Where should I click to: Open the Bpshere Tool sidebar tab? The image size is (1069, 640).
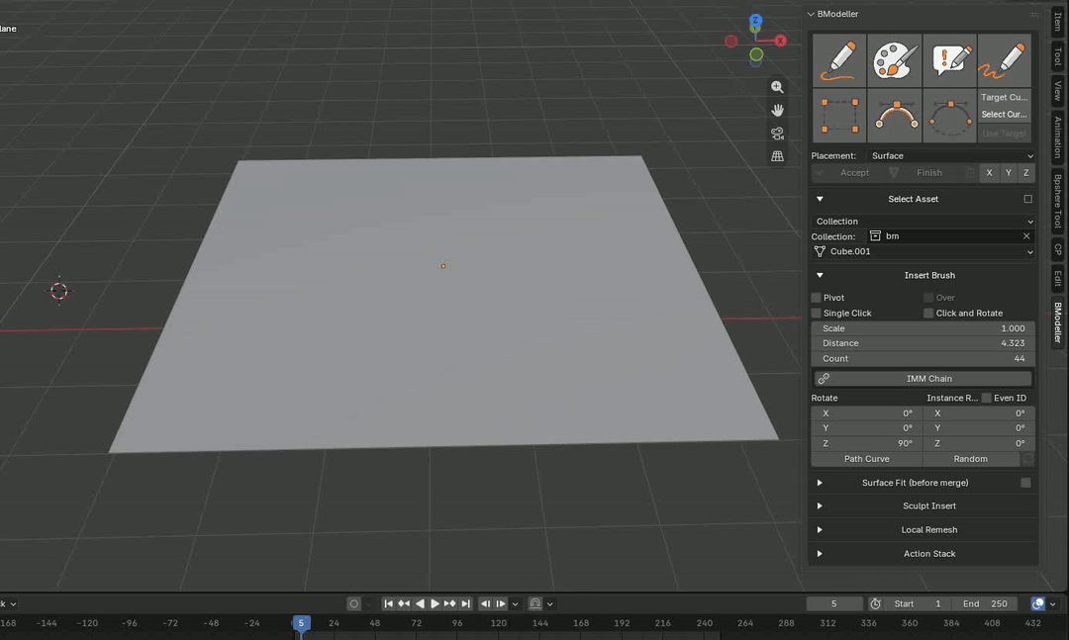pos(1058,201)
